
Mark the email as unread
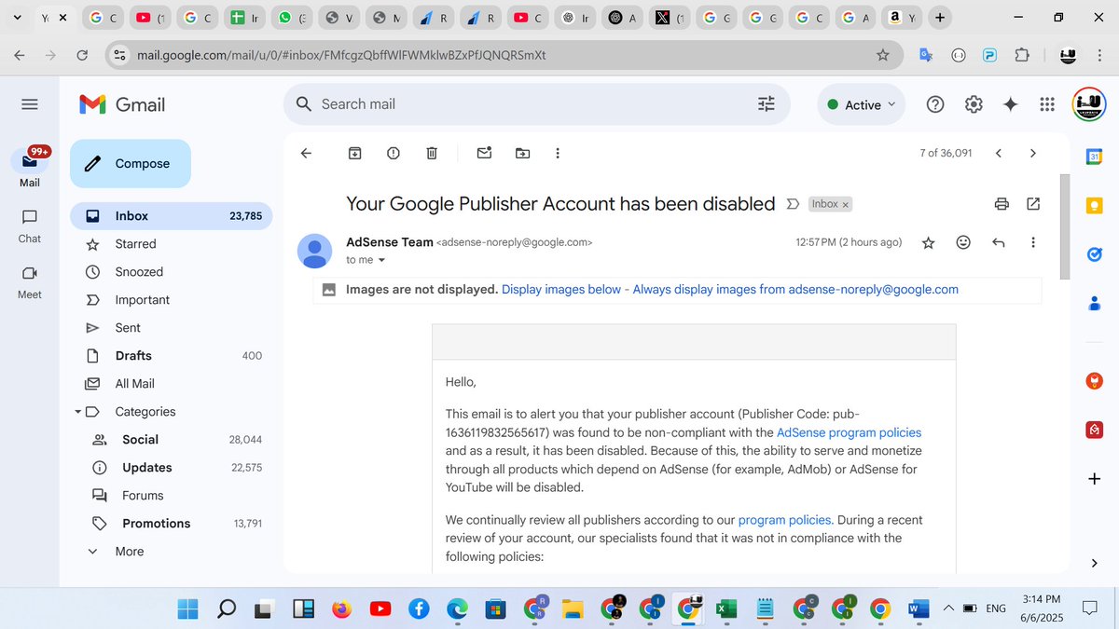click(x=484, y=153)
